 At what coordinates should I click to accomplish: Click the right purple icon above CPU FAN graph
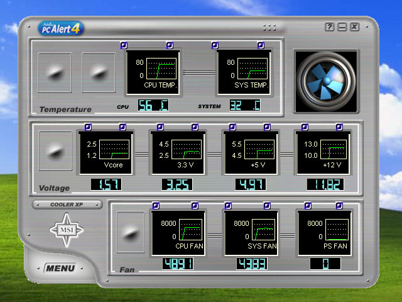tap(195, 206)
